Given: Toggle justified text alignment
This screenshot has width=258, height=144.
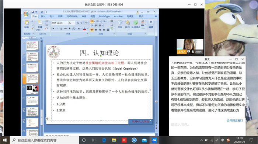Looking at the screenshot, I should [x=104, y=30].
